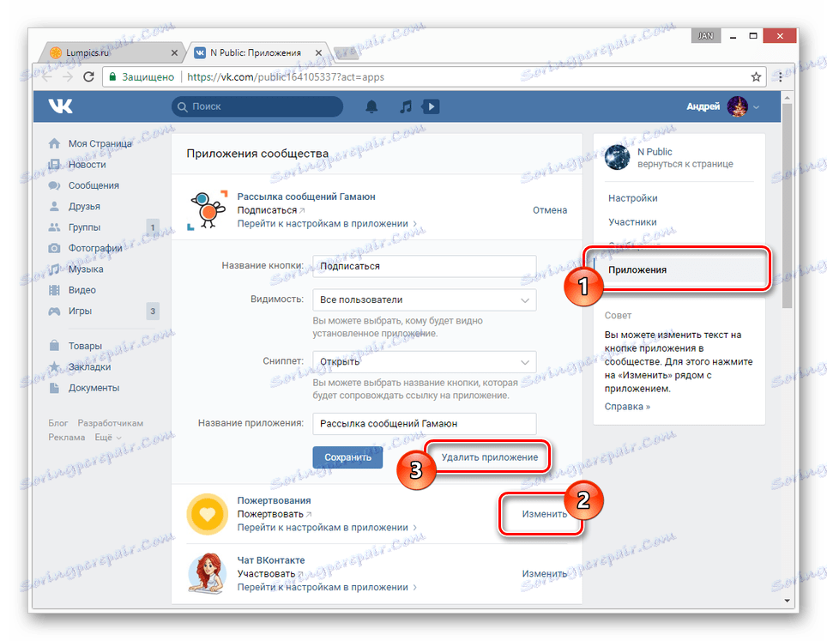Image resolution: width=827 pixels, height=641 pixels.
Task: Click the Сохранить button
Action: pyautogui.click(x=347, y=457)
